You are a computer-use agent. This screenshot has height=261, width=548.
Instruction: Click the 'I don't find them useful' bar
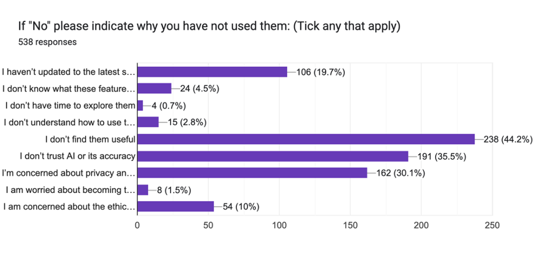pos(306,139)
